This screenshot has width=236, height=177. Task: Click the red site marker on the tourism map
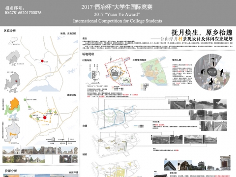[x=45, y=118]
